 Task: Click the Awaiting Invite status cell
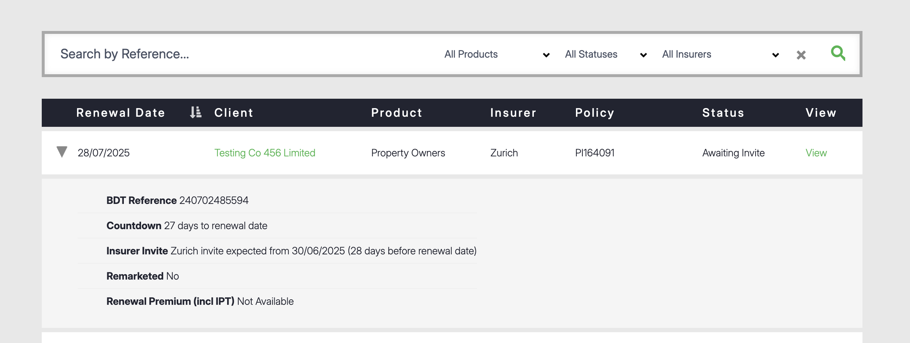click(x=733, y=153)
